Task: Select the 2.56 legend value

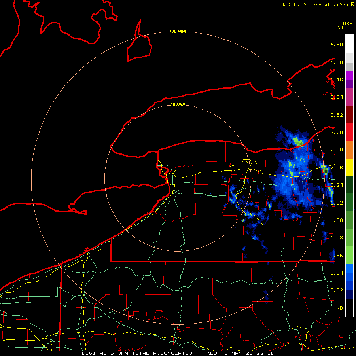Action: [x=337, y=168]
